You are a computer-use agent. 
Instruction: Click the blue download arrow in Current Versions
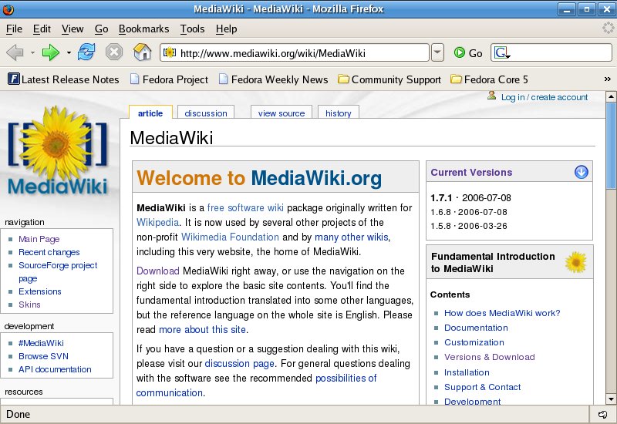tap(581, 172)
